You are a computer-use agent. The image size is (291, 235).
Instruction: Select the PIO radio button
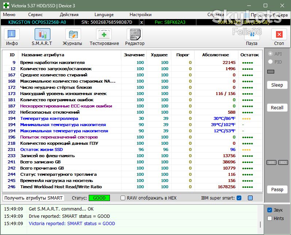pyautogui.click(x=271, y=62)
